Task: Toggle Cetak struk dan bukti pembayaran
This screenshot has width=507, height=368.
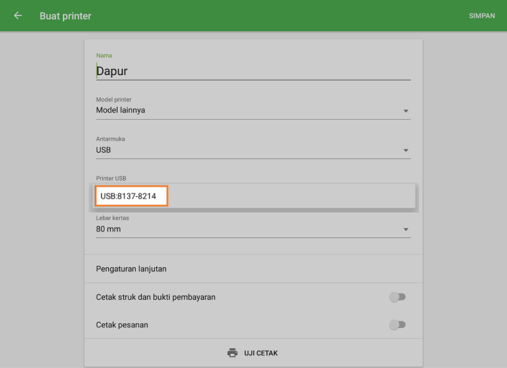Action: coord(397,297)
